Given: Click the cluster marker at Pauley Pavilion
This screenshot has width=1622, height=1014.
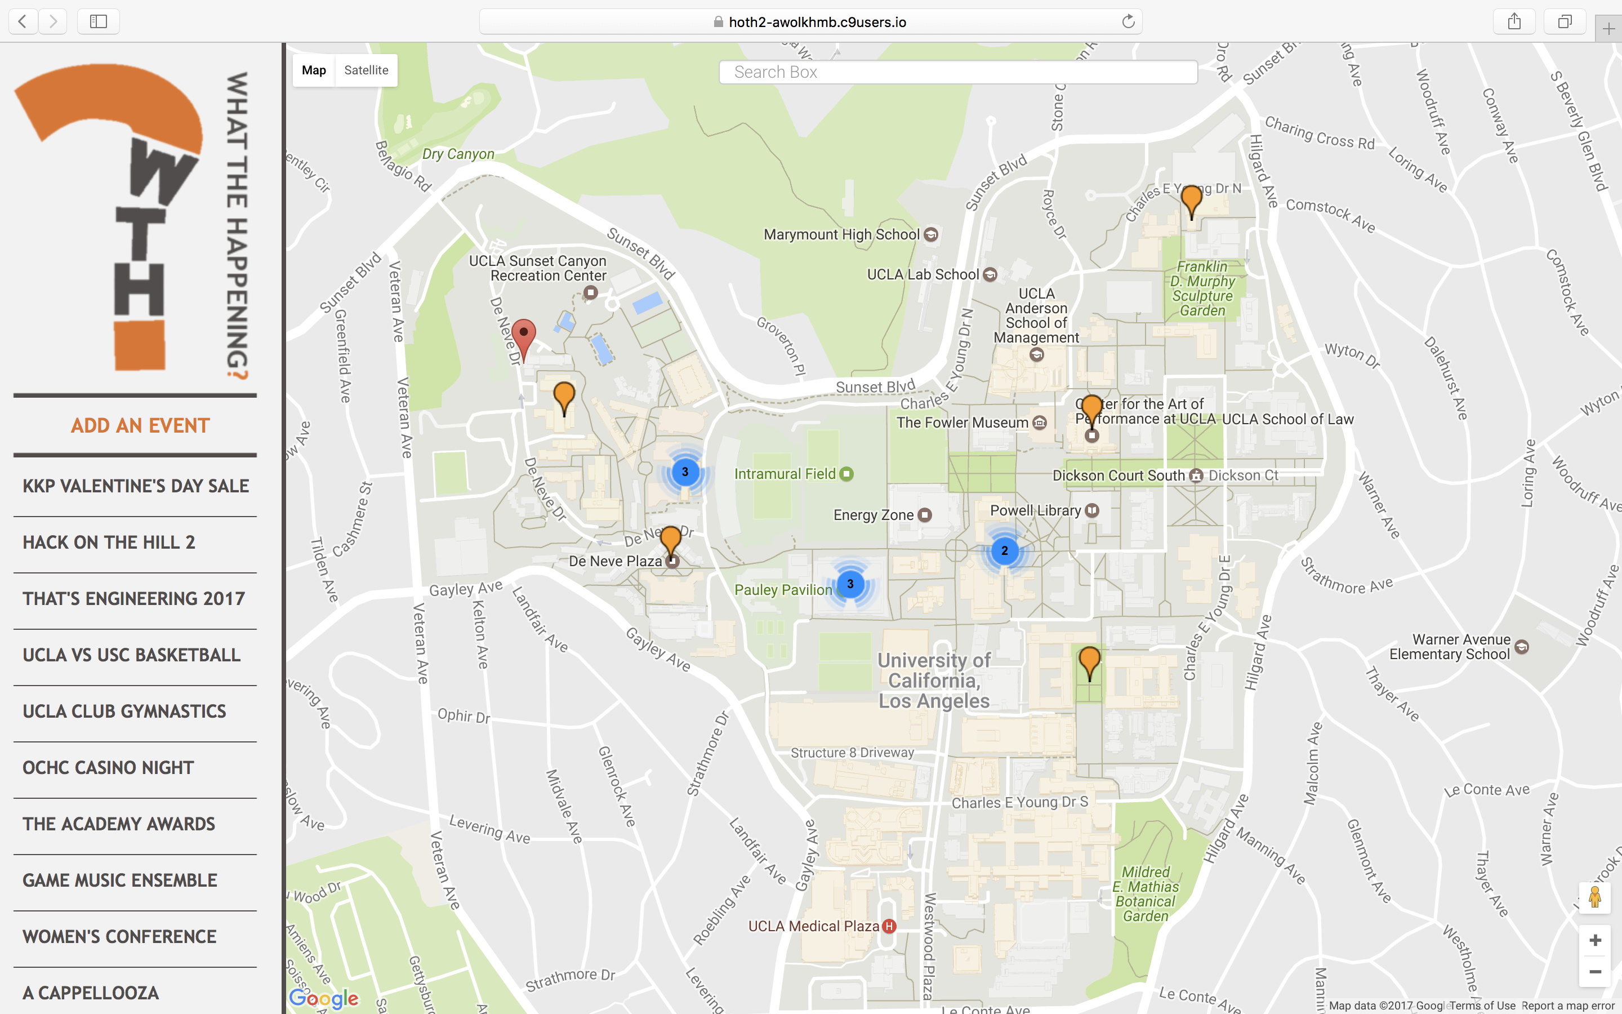Looking at the screenshot, I should click(x=850, y=584).
